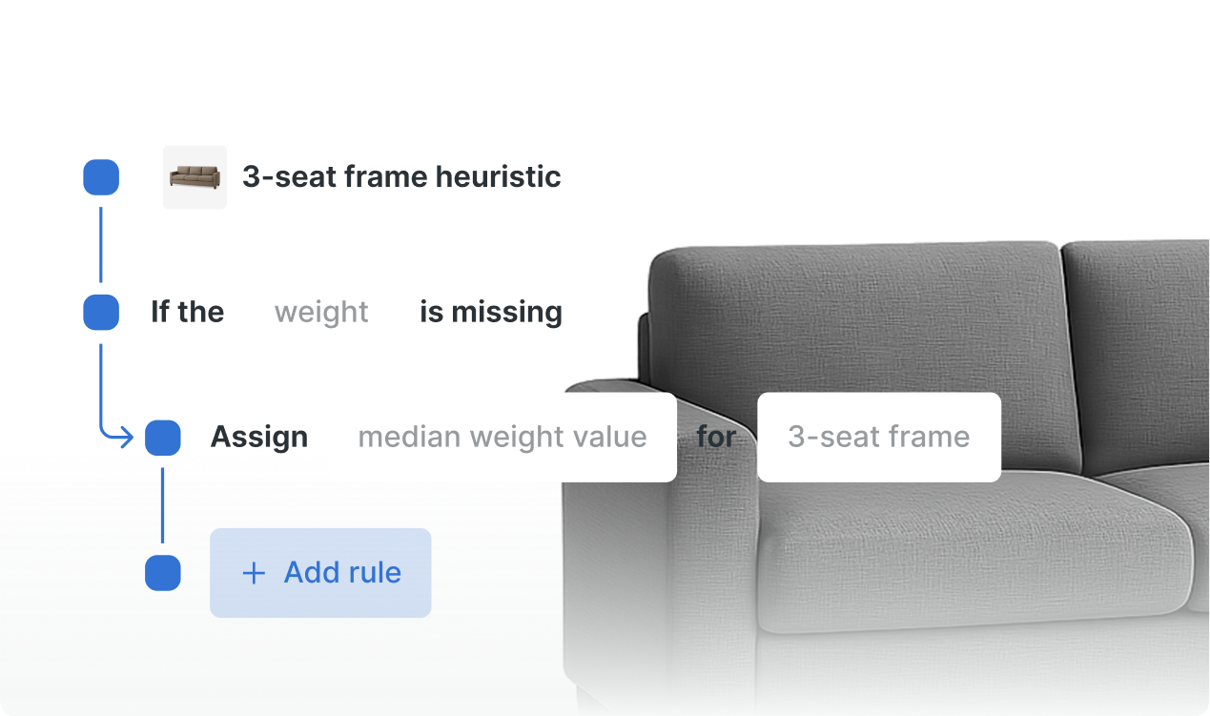Click the 'If the' condition label

tap(188, 313)
